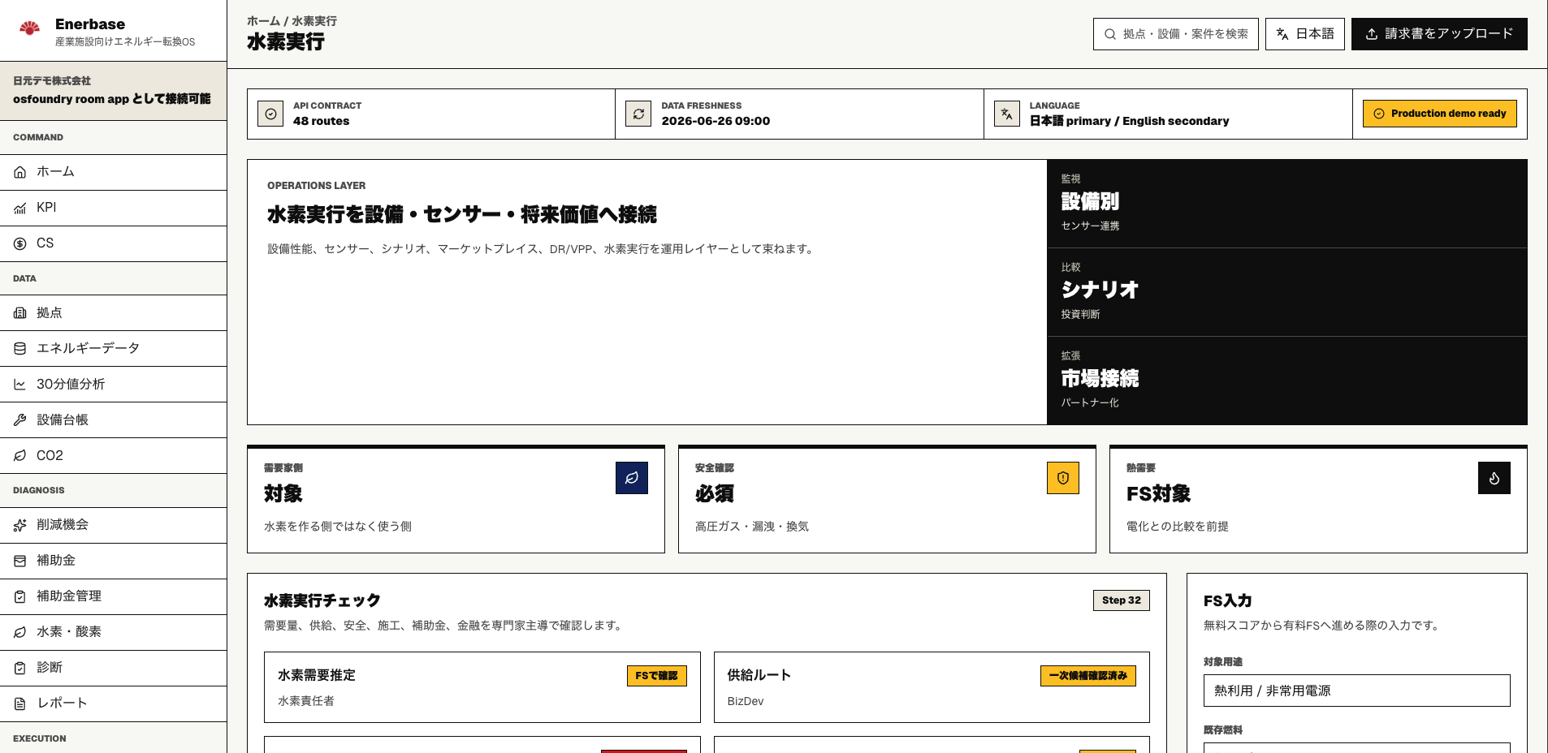Click the data freshness refresh icon
The width and height of the screenshot is (1548, 753).
click(638, 114)
